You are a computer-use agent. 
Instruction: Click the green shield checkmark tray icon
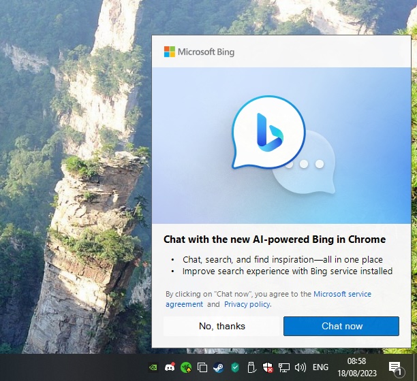point(235,367)
